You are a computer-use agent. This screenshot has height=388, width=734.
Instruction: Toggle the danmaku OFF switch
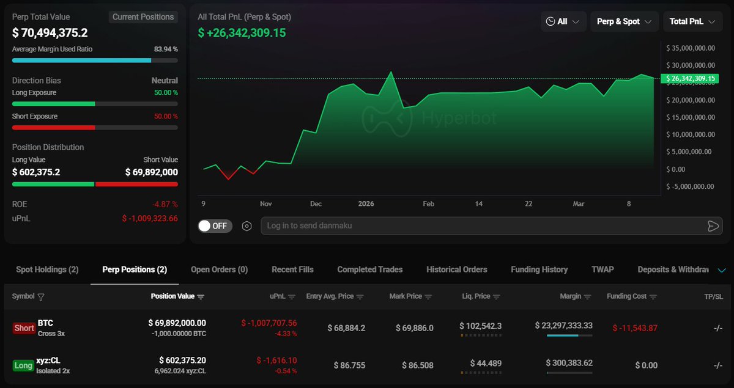tap(213, 226)
